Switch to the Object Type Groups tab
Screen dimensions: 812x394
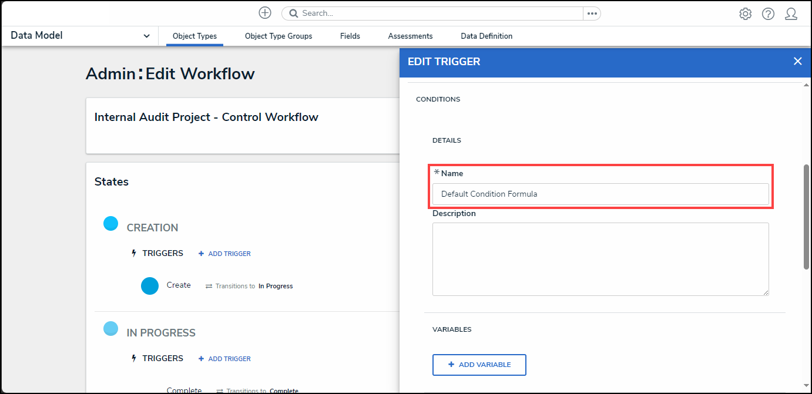click(x=279, y=36)
